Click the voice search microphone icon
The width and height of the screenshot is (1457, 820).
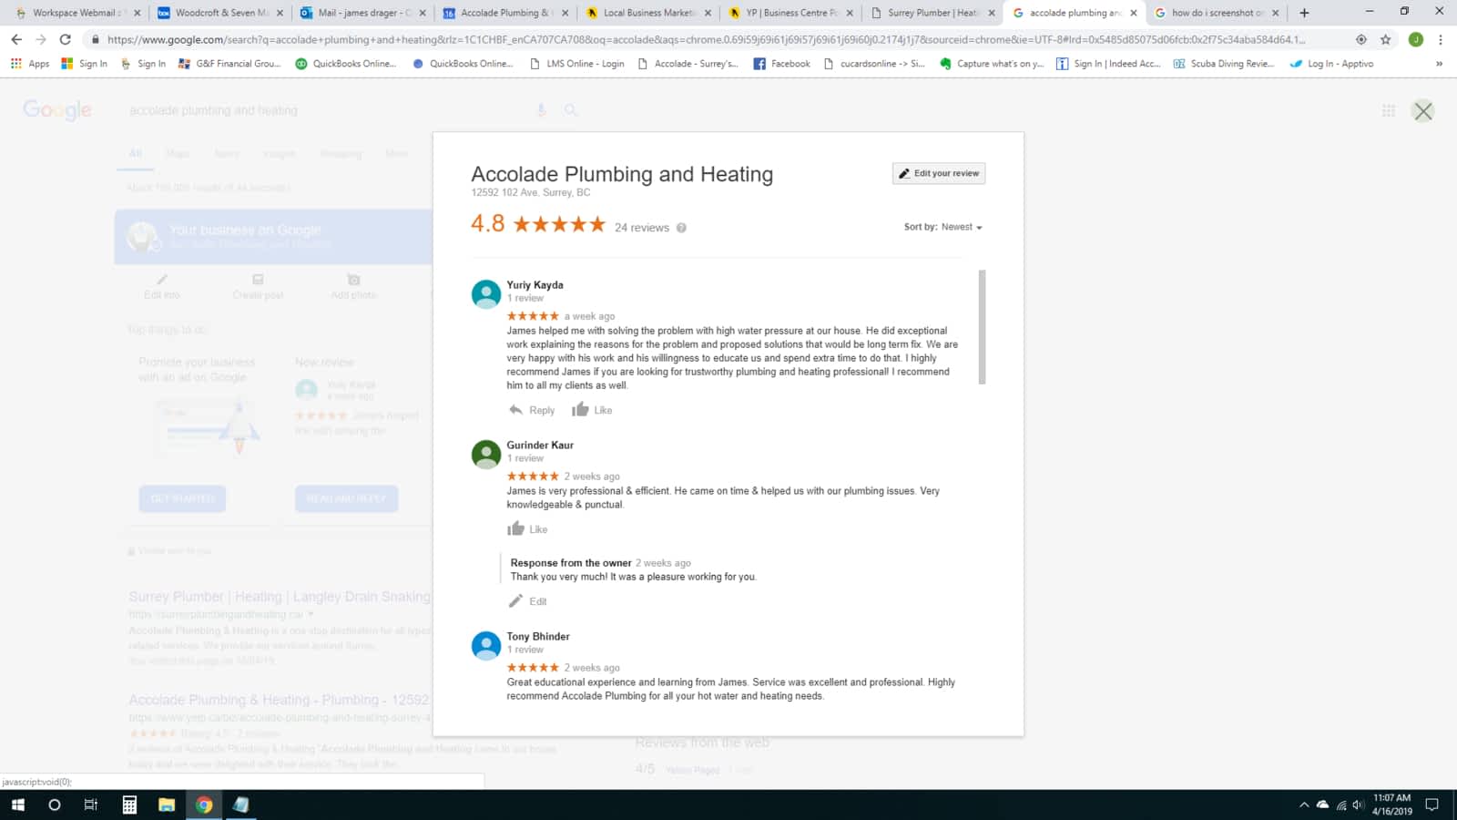541,110
